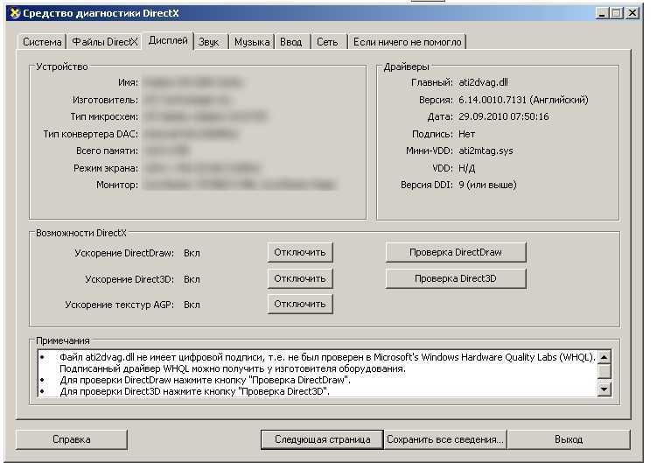Click the version value 6.14.0010.7131
The image size is (664, 463).
click(493, 100)
